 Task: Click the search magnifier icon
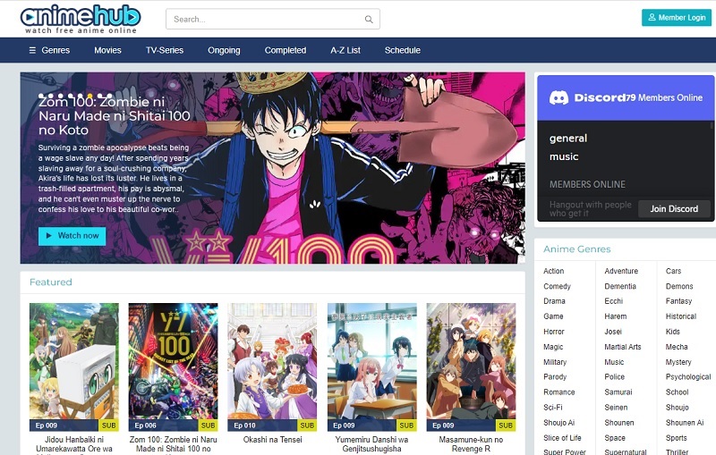coord(369,19)
